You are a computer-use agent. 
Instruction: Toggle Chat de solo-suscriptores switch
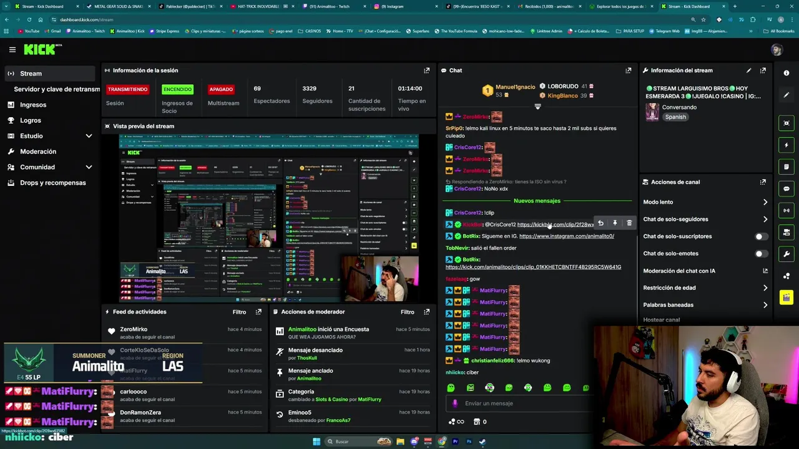click(761, 236)
